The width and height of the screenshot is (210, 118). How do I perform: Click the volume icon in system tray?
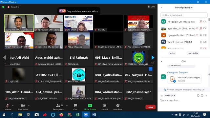[184, 115]
